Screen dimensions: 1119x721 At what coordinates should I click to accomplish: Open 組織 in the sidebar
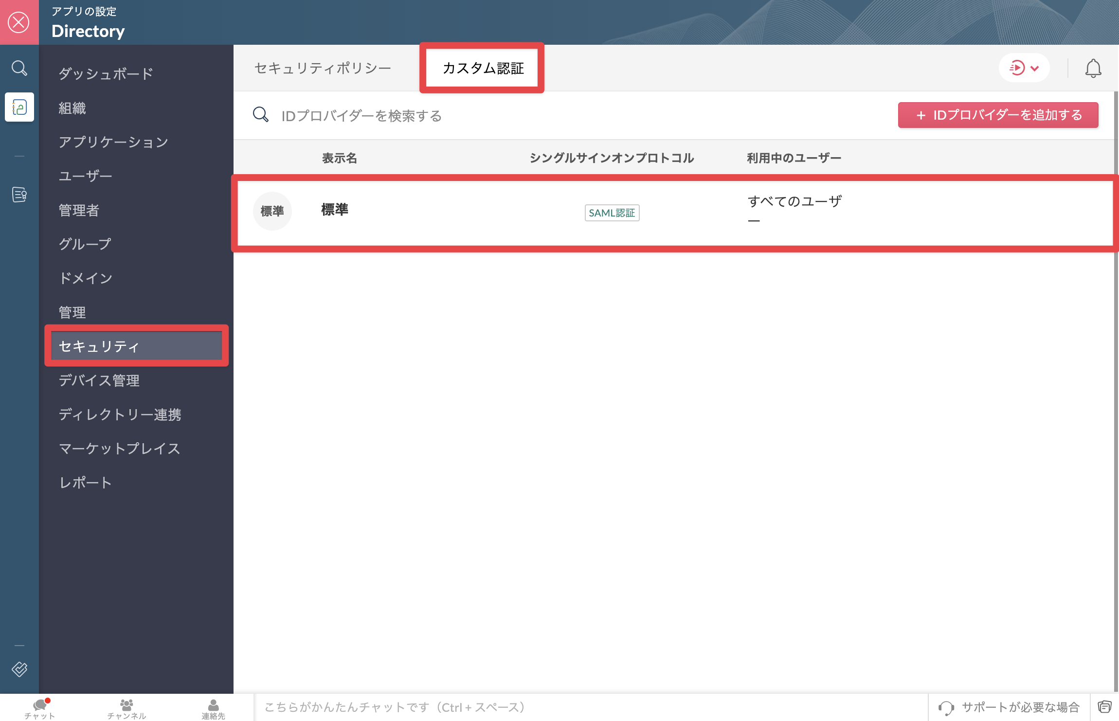point(72,108)
